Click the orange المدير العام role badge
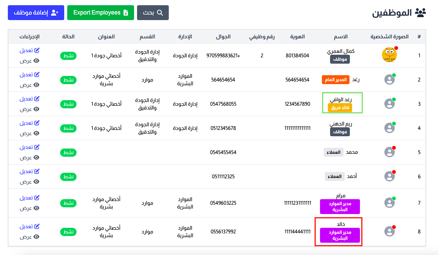Viewport: 438px width, 255px height. click(x=335, y=80)
